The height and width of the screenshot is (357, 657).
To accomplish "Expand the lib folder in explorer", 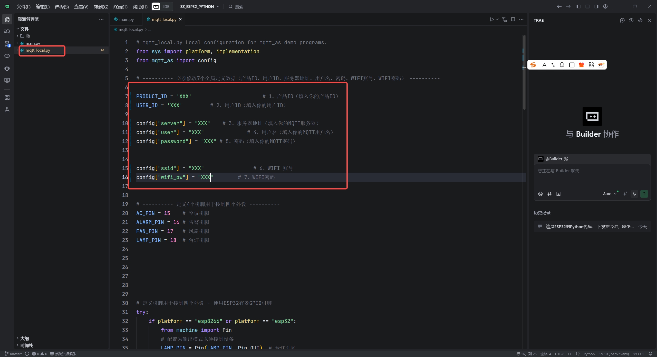I will click(x=27, y=36).
